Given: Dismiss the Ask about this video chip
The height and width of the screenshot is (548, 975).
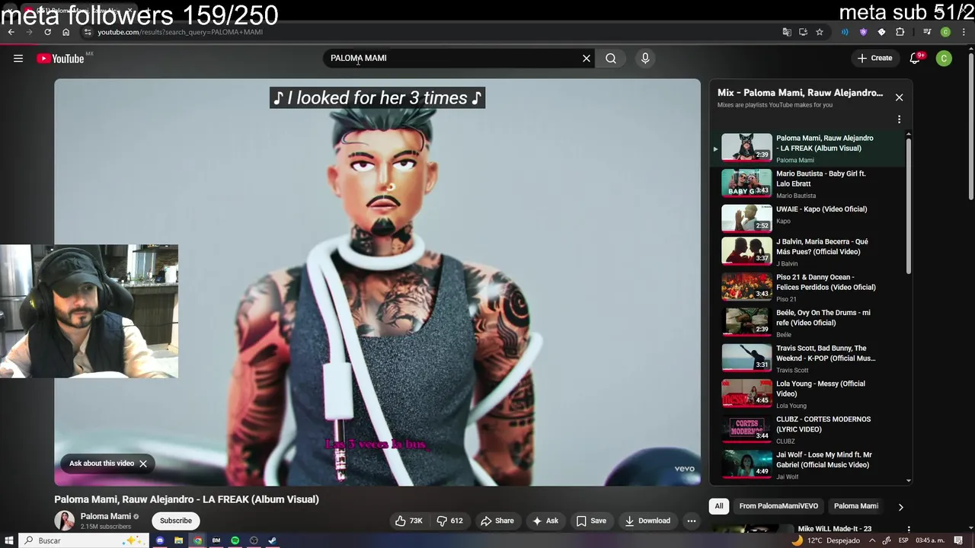Looking at the screenshot, I should click(142, 464).
